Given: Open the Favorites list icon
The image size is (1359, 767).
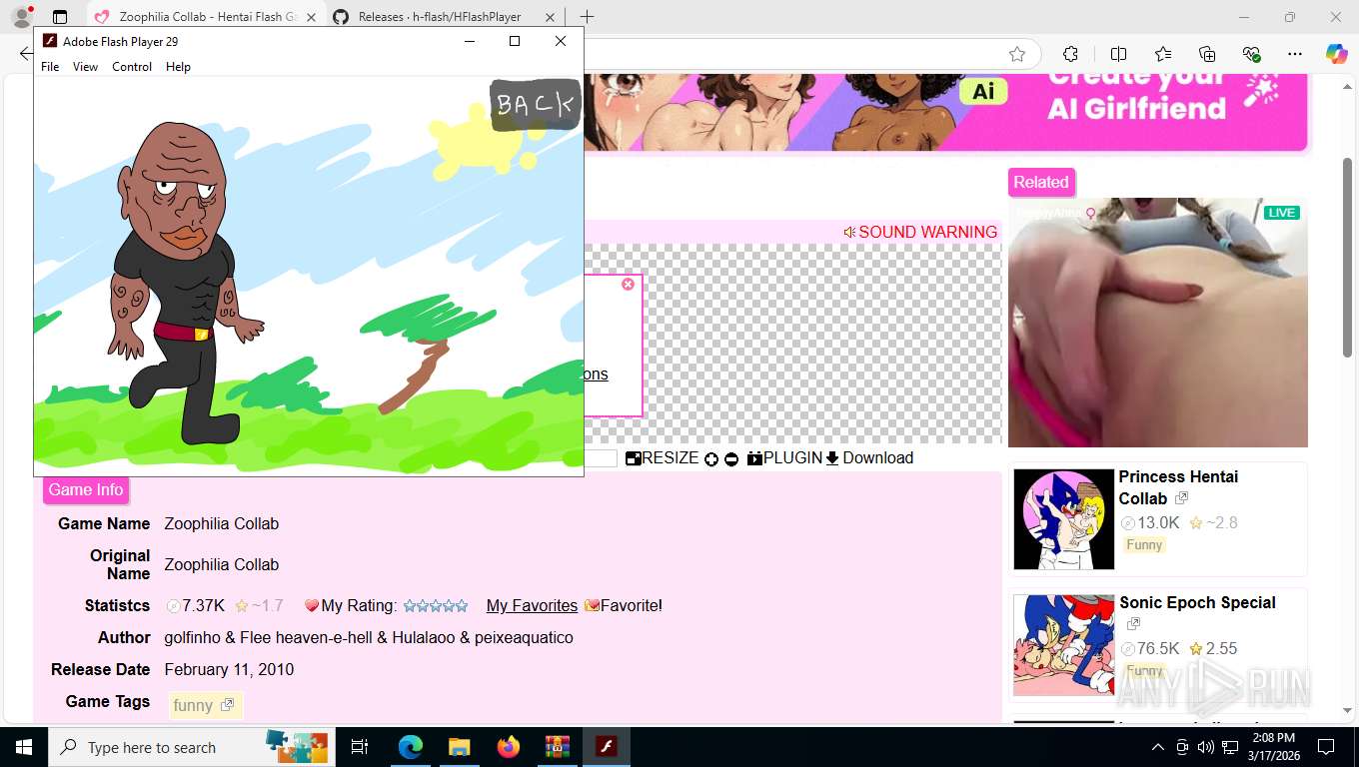Looking at the screenshot, I should click(1163, 54).
